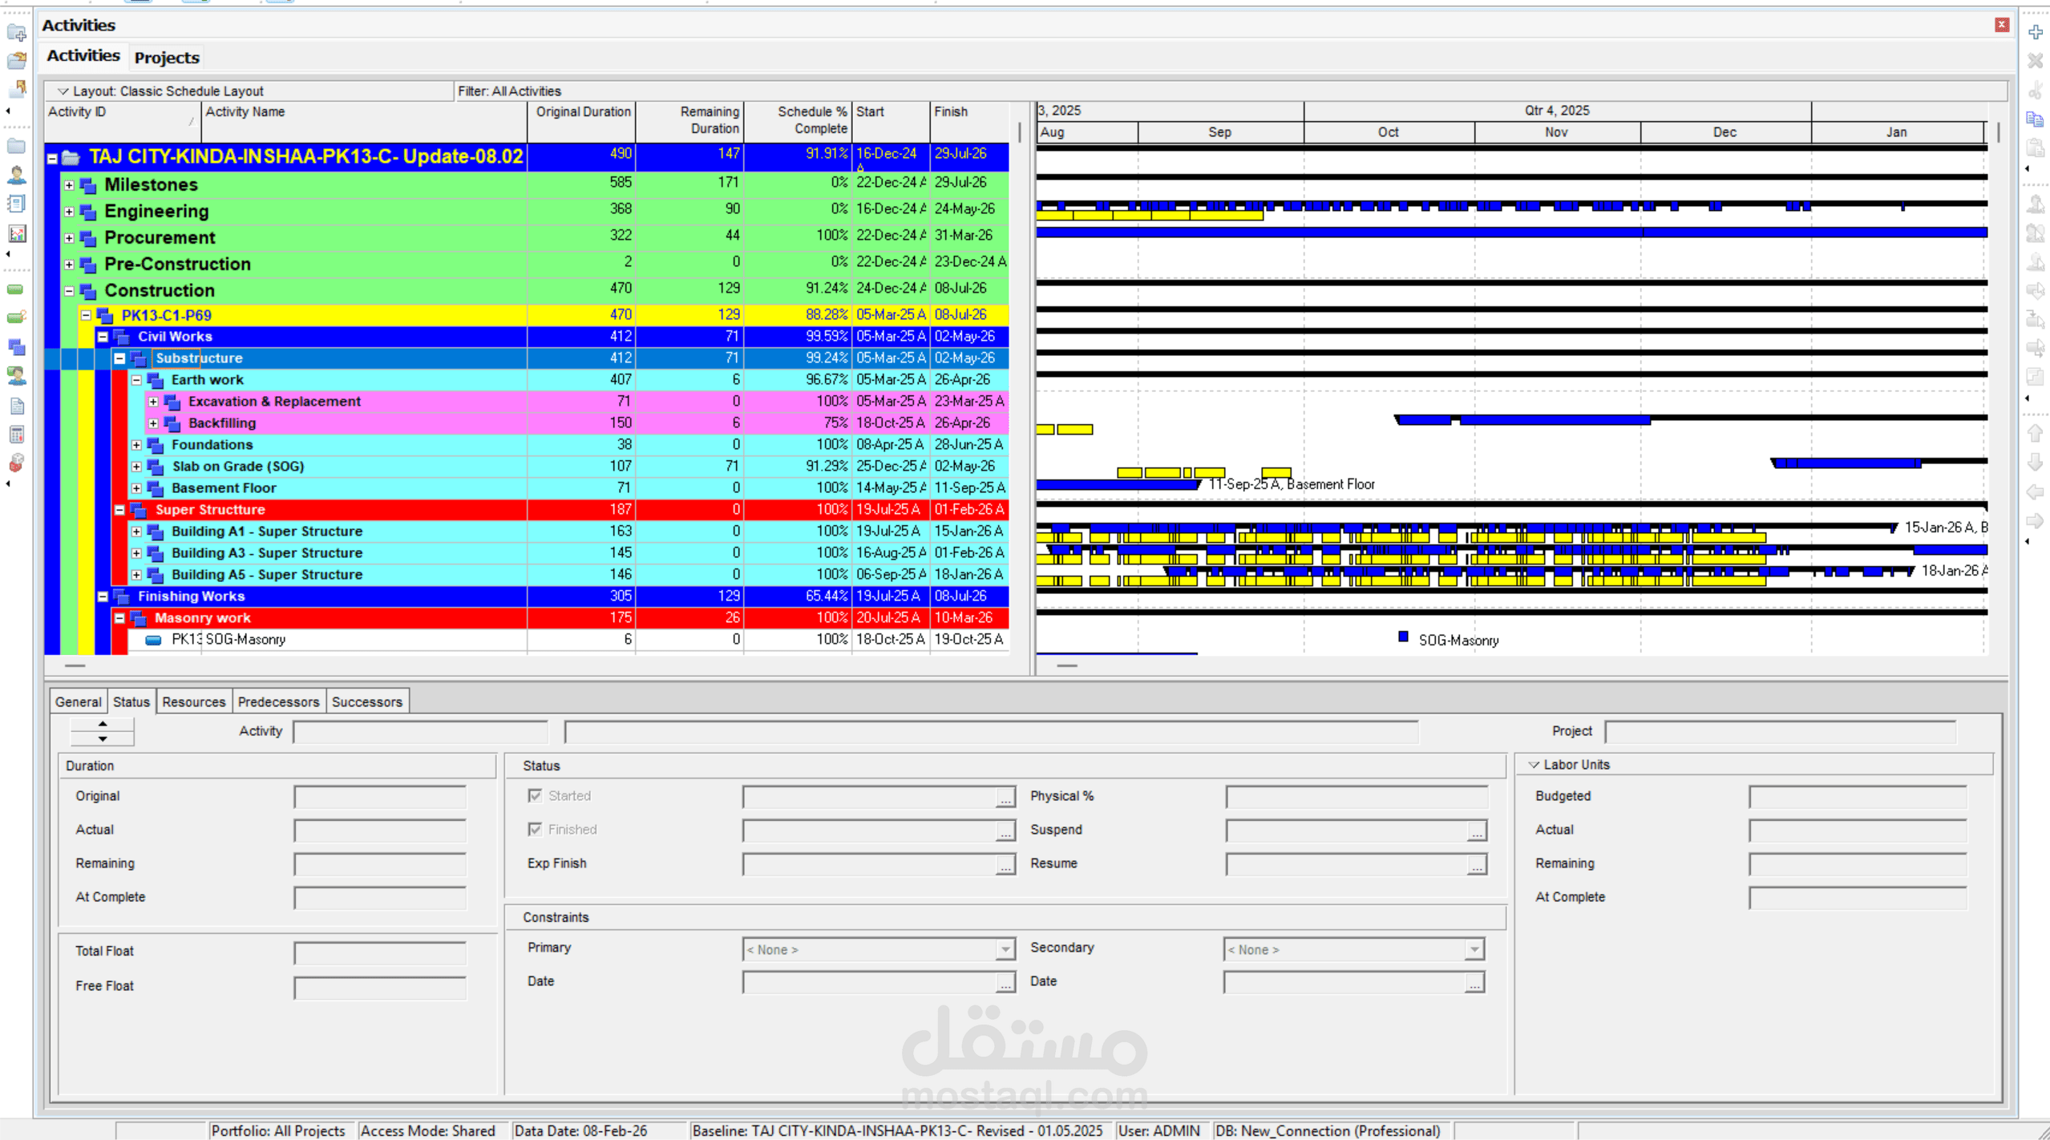Image resolution: width=2050 pixels, height=1140 pixels.
Task: Click the Delete X icon in right toolbar
Action: point(2036,61)
